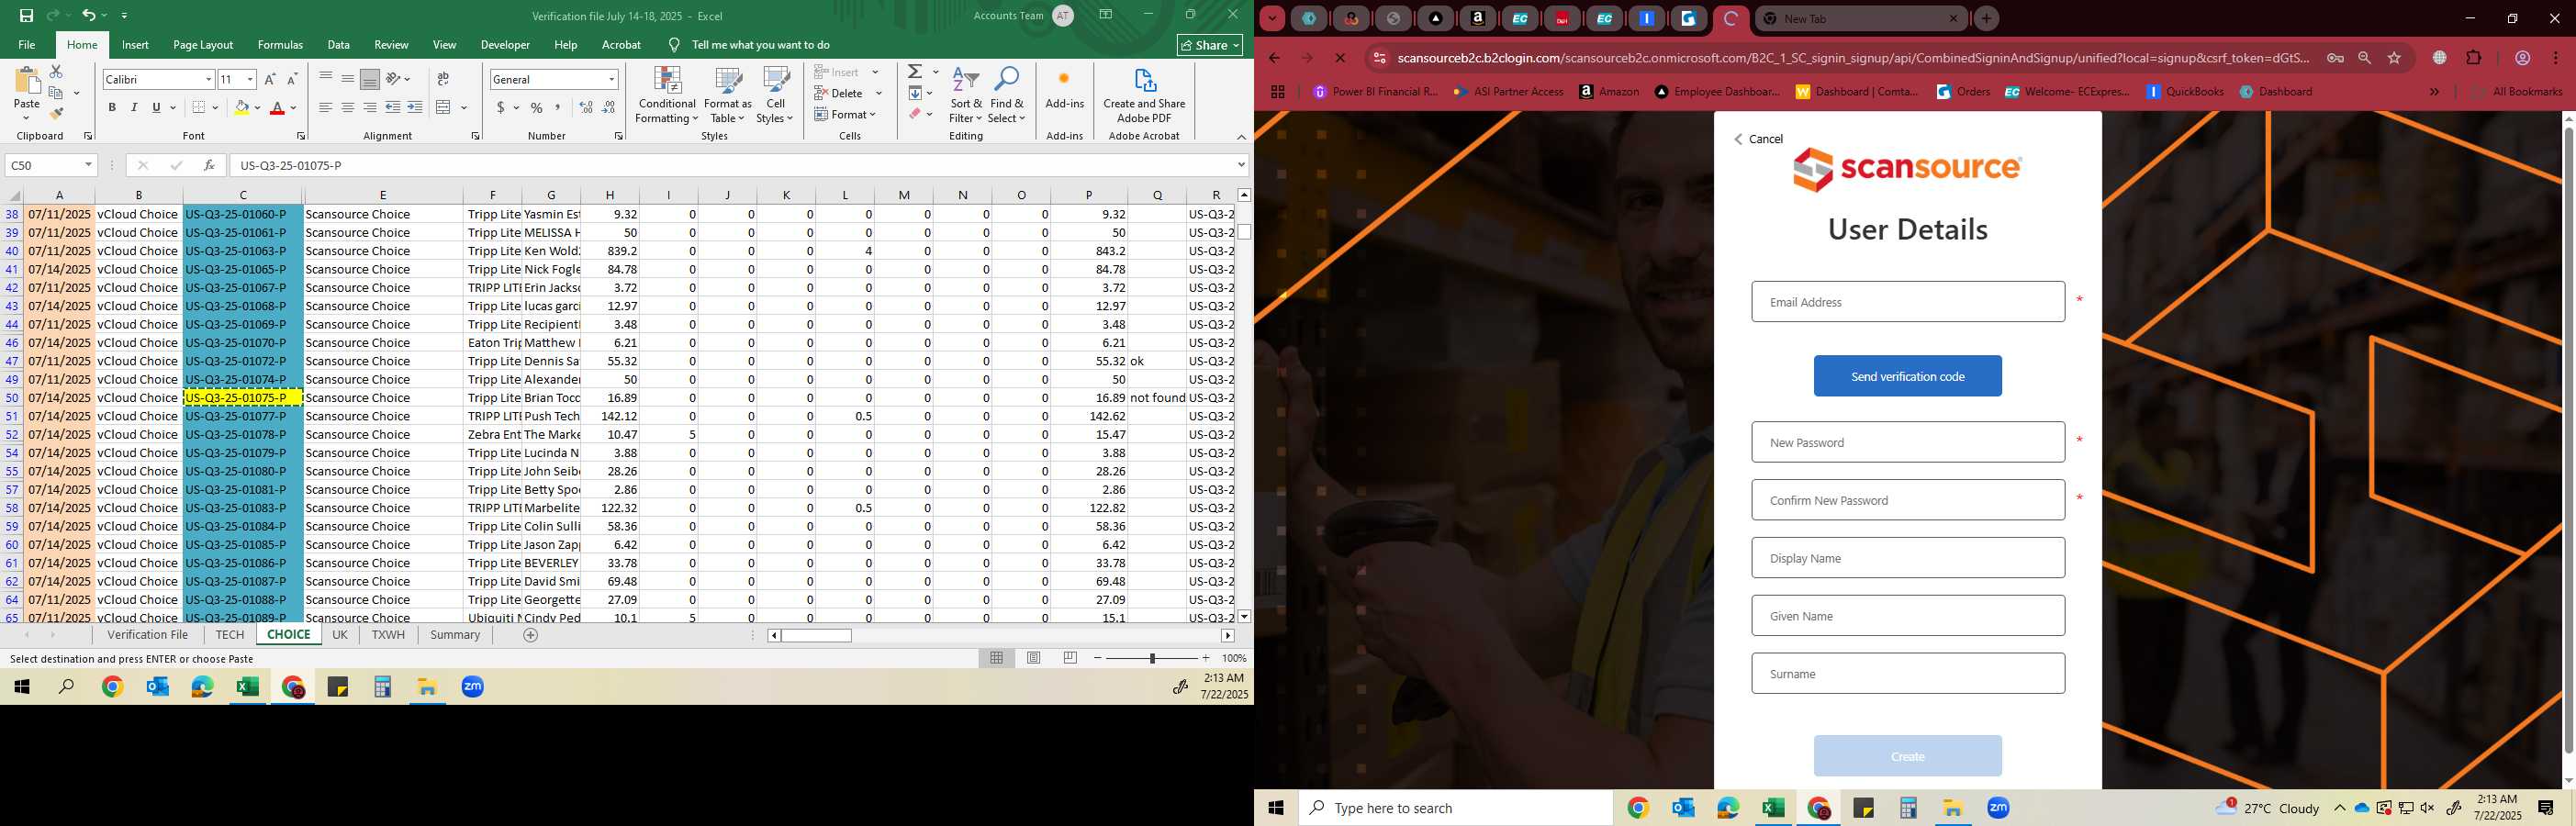Open the Name Box dropdown showing C50
The width and height of the screenshot is (2576, 826).
click(x=88, y=165)
